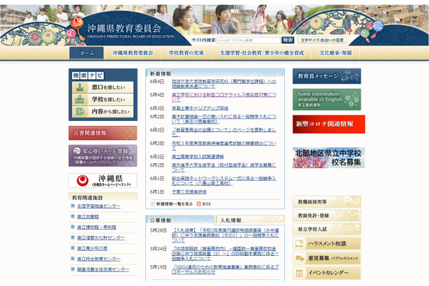Open 北部地区県立中学校 校名募集 banner
This screenshot has width=429, height=286.
pyautogui.click(x=328, y=158)
